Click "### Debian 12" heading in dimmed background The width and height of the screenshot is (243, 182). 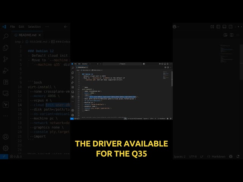pyautogui.click(x=41, y=51)
